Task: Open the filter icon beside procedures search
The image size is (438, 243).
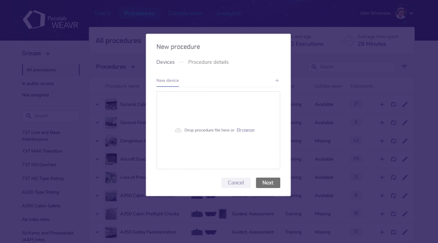Action: [x=404, y=67]
